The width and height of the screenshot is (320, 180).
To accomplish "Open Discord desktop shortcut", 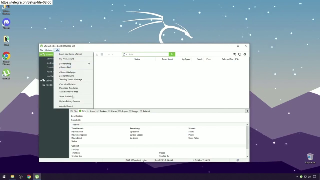I will [x=6, y=23].
